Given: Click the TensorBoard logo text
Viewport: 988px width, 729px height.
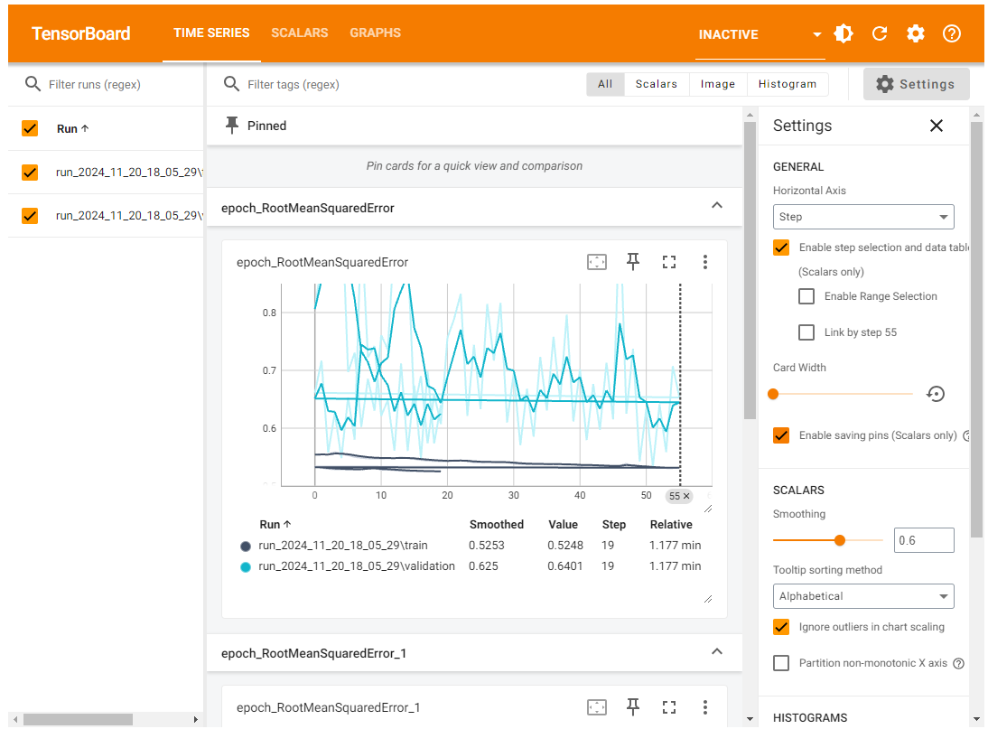Looking at the screenshot, I should point(80,33).
